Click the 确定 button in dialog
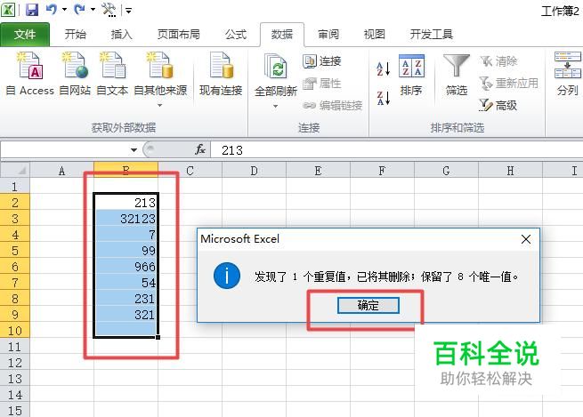The width and height of the screenshot is (583, 417). click(x=368, y=305)
